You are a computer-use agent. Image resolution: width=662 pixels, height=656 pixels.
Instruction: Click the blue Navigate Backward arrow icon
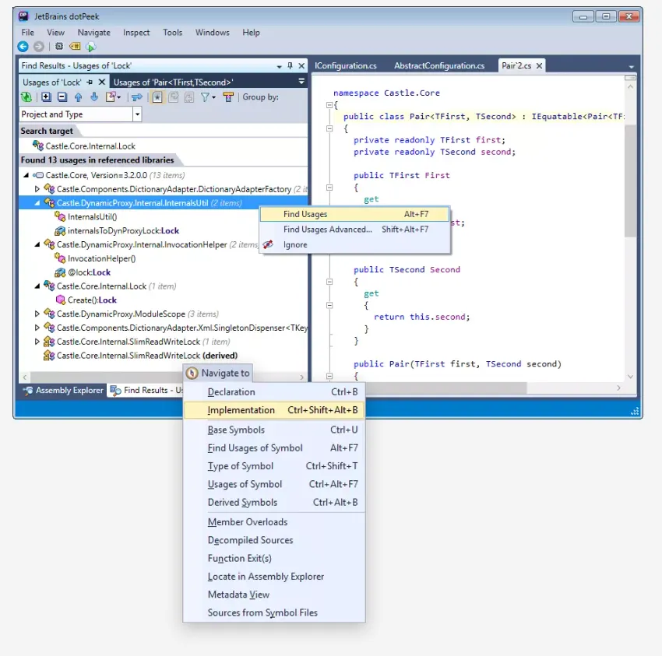point(23,47)
